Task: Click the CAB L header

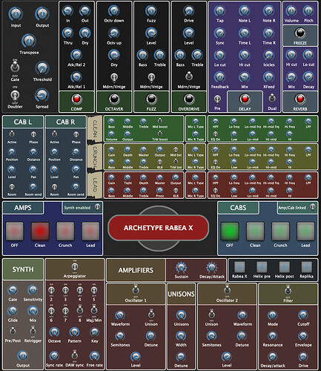Action: (x=23, y=122)
